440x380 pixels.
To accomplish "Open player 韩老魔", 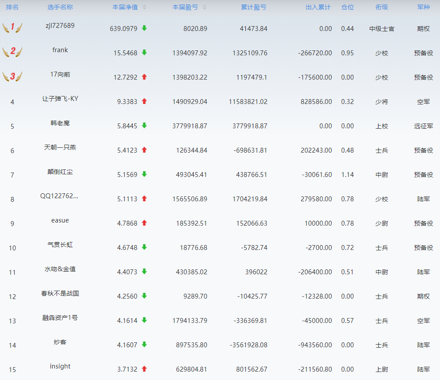I will [x=60, y=123].
